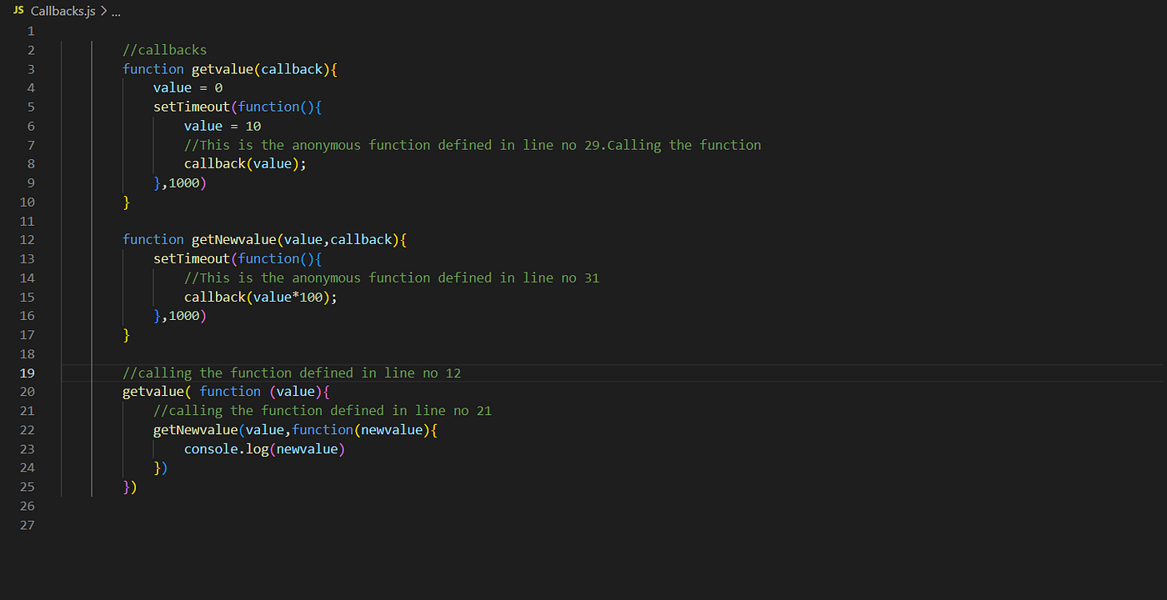
Task: Click the getvalue call on line 20
Action: pyautogui.click(x=154, y=391)
